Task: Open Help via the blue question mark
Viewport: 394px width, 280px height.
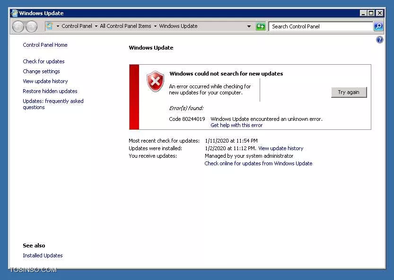Action: coord(380,40)
